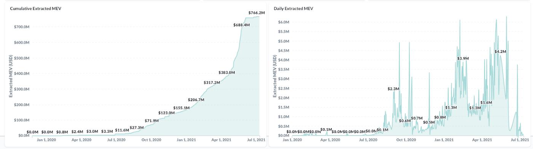Click the Cumulative Extracted MEV chart title
This screenshot has width=533, height=149.
[35, 8]
